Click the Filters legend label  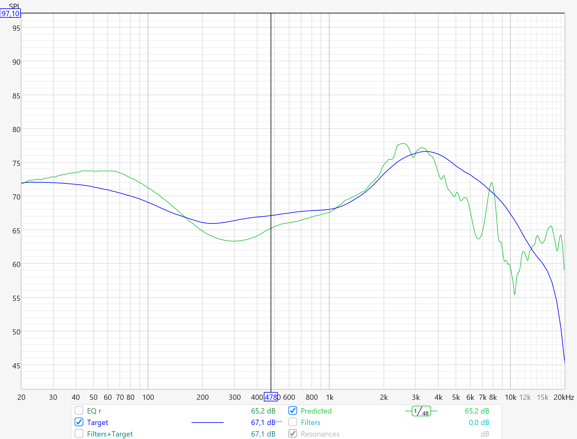click(310, 423)
